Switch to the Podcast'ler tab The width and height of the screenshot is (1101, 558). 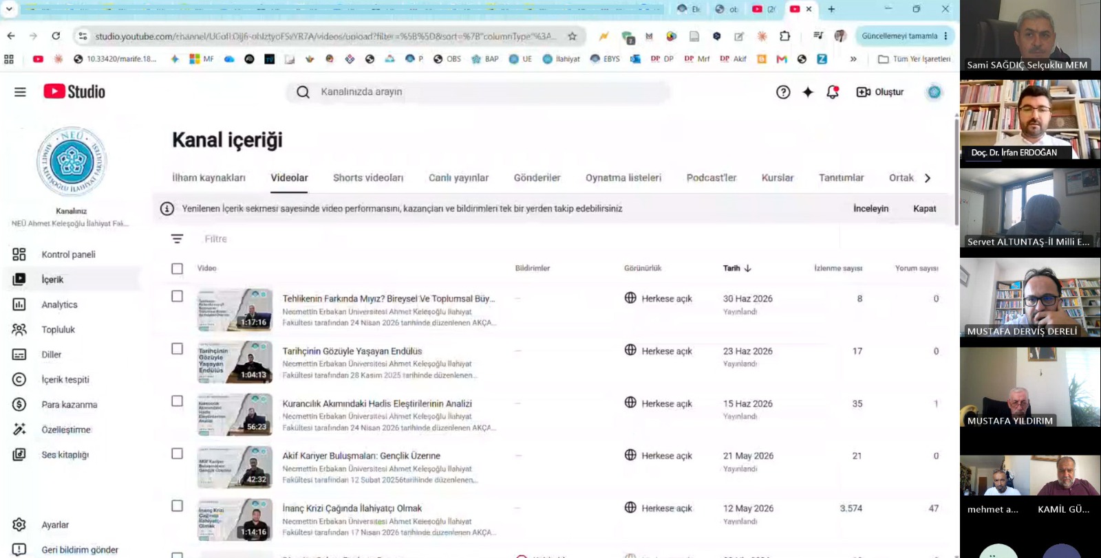coord(712,178)
